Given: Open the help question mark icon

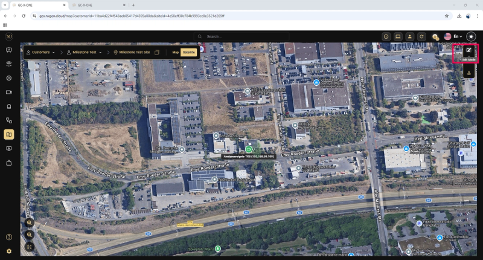Looking at the screenshot, I should pyautogui.click(x=9, y=237).
